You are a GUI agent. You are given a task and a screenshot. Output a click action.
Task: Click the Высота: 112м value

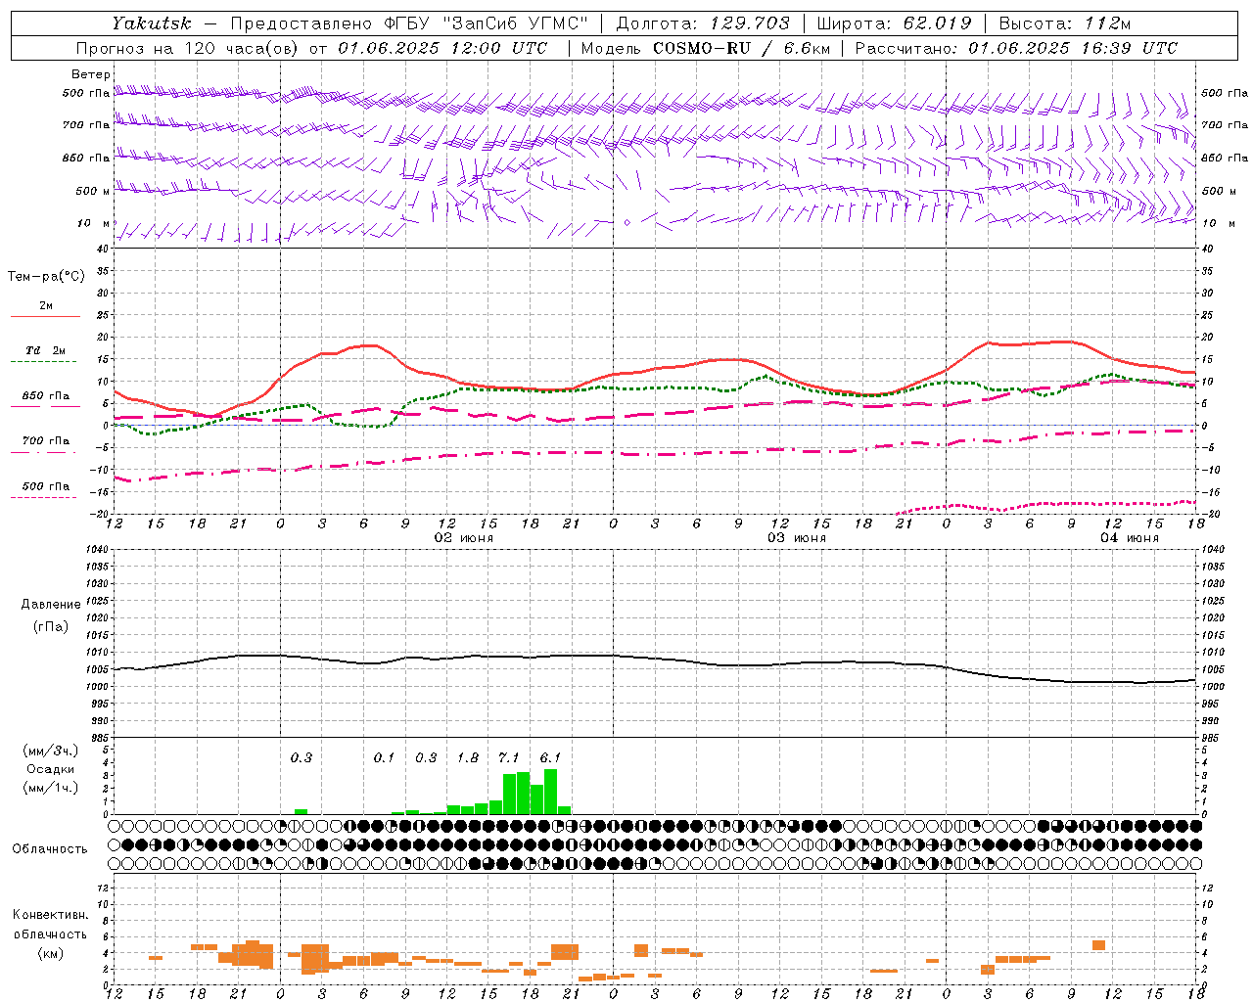[x=1065, y=23]
